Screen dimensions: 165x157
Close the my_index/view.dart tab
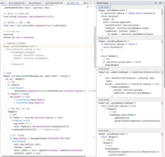tap(26, 3)
